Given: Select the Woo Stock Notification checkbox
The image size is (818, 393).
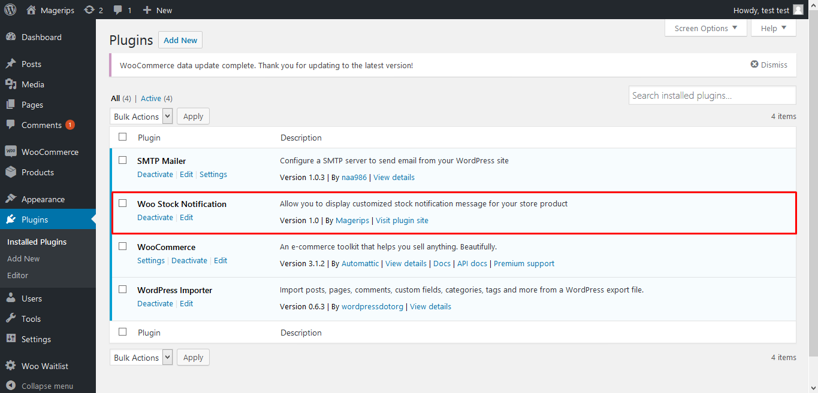Looking at the screenshot, I should 123,203.
